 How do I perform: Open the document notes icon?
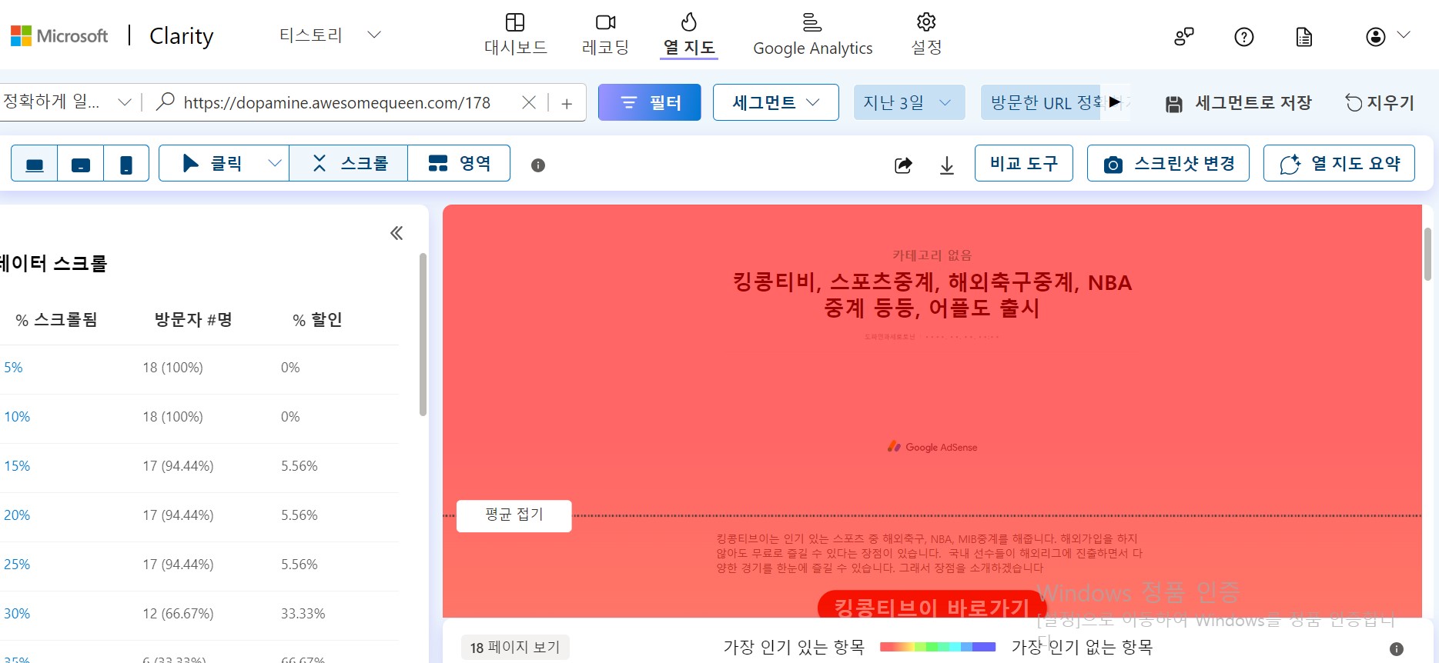1304,36
